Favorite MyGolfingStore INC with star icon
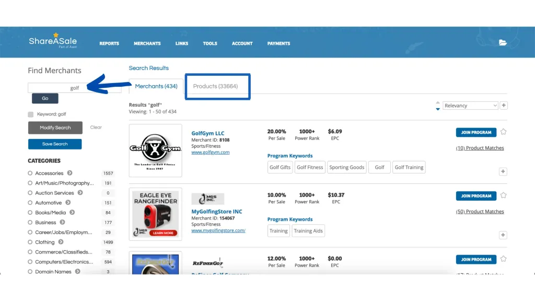 coord(503,195)
